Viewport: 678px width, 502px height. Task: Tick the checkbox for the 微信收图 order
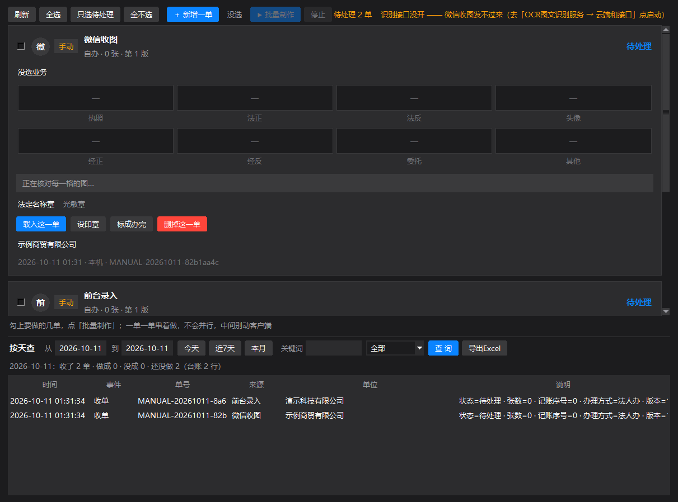tap(21, 46)
